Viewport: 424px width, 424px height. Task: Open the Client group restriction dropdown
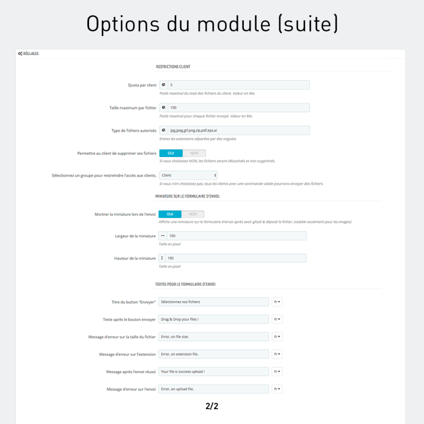coord(188,175)
